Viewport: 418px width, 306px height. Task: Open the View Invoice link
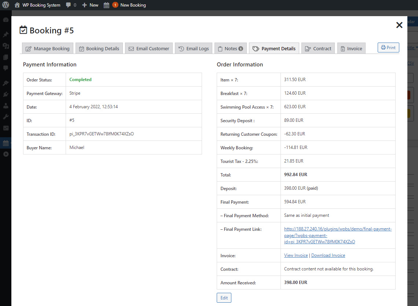pos(296,255)
